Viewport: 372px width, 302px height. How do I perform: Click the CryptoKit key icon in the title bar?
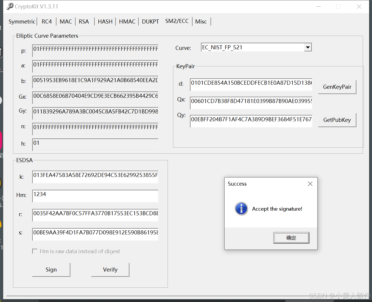tap(9, 6)
